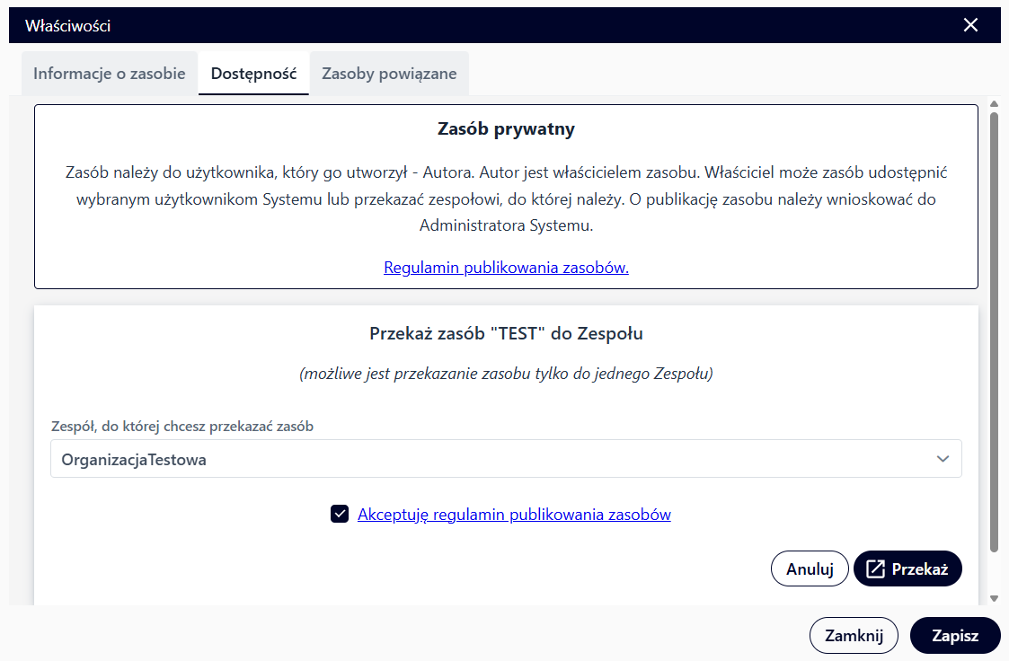This screenshot has width=1009, height=661.
Task: Click the X icon to close Właściwości
Action: click(970, 25)
